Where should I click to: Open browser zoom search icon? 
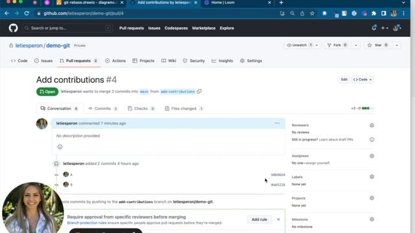pos(292,13)
